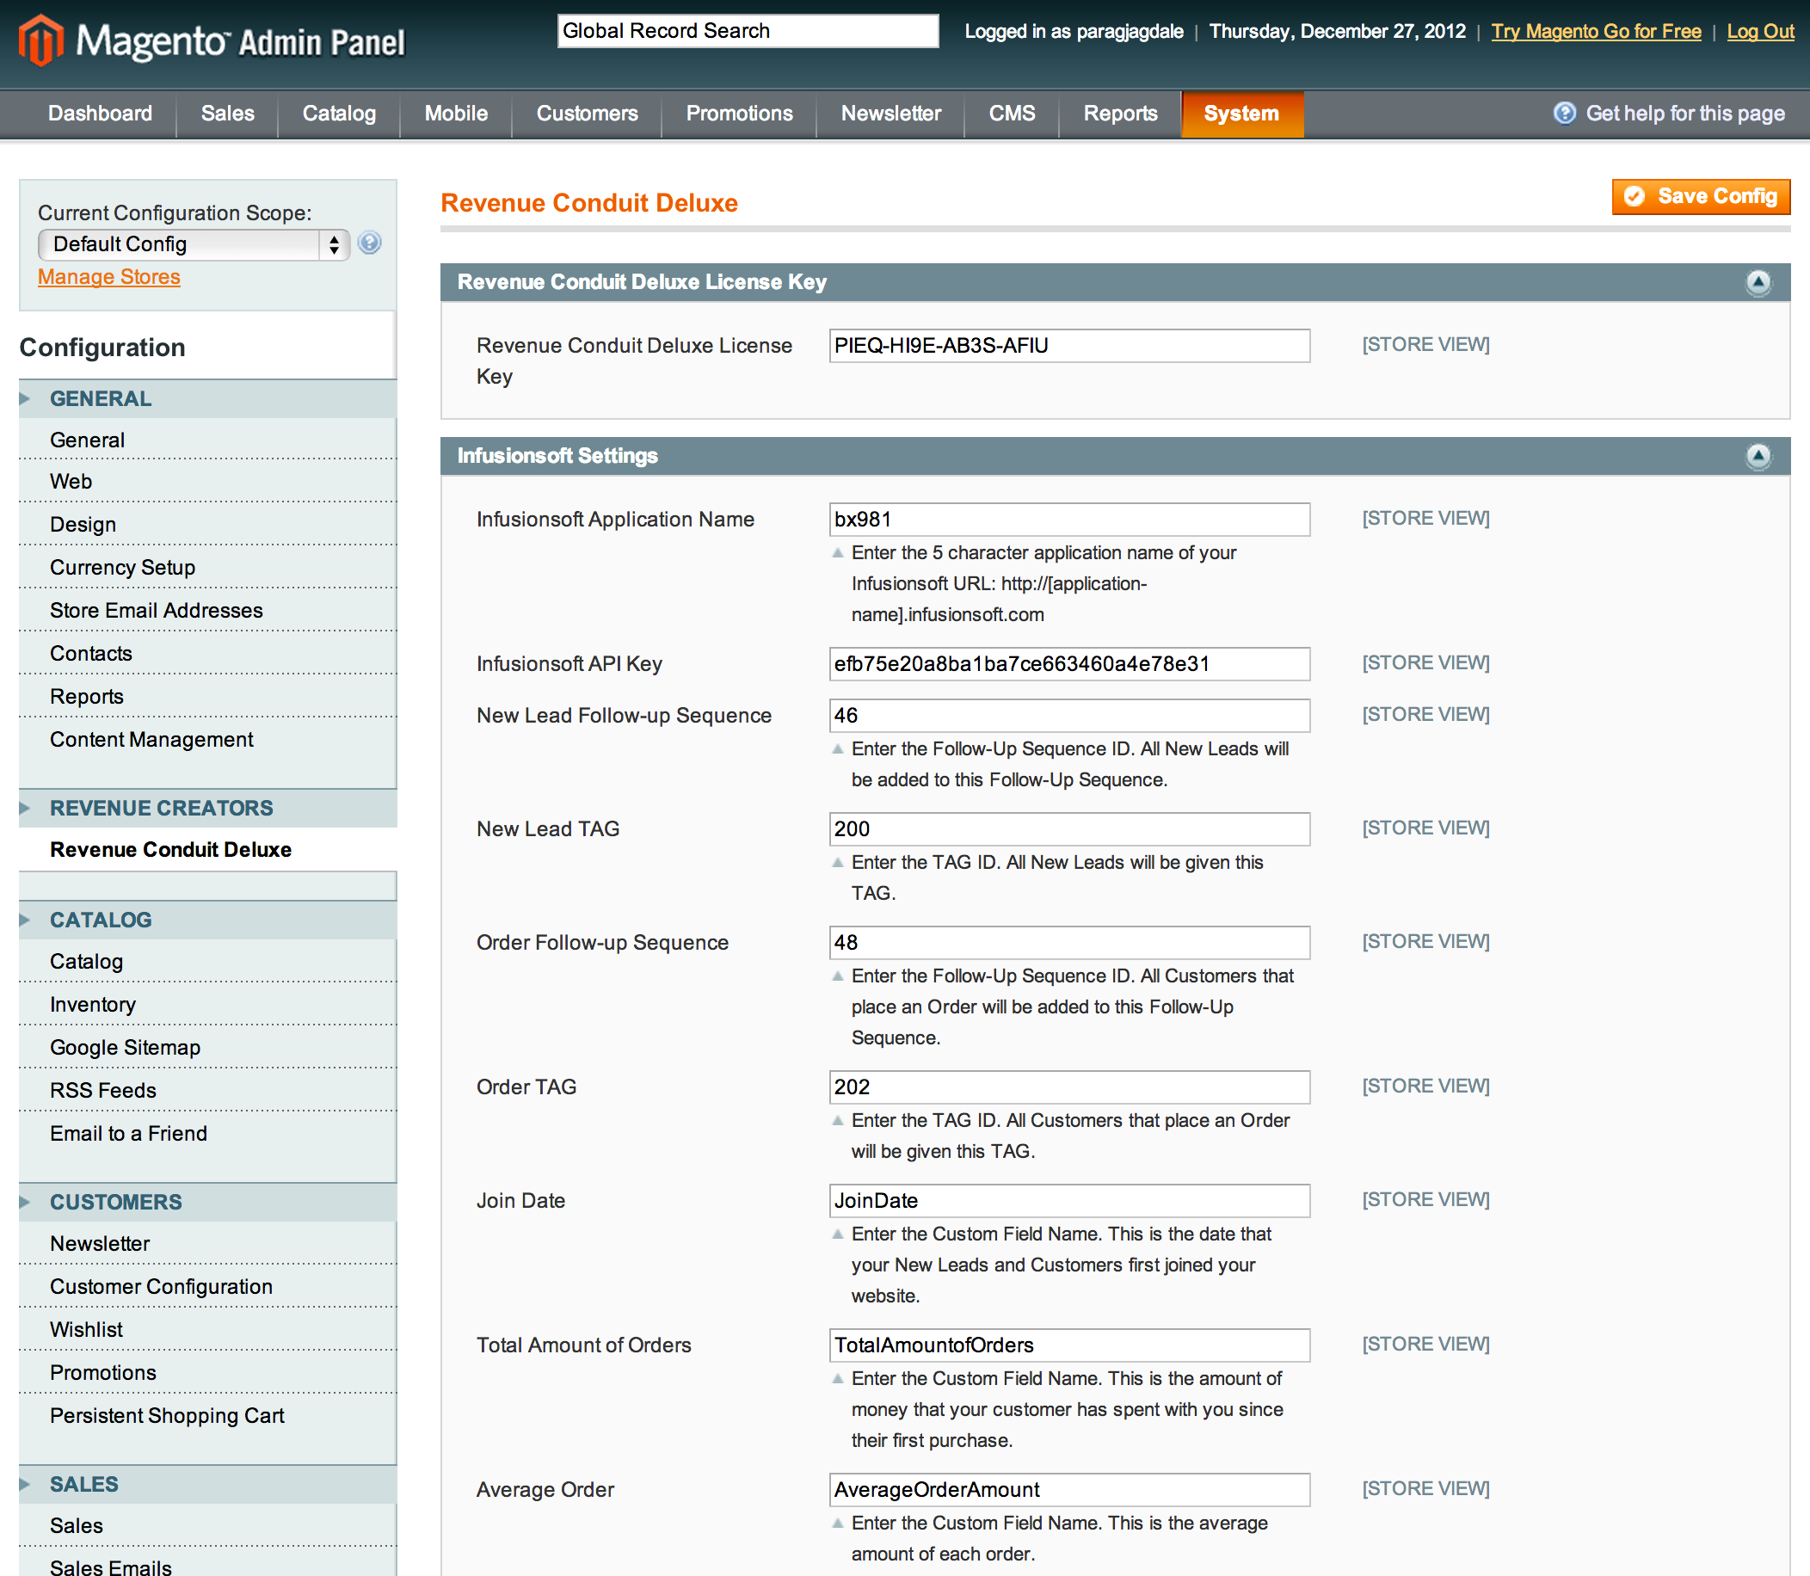This screenshot has width=1810, height=1576.
Task: Click the Global Record Search field
Action: coord(747,31)
